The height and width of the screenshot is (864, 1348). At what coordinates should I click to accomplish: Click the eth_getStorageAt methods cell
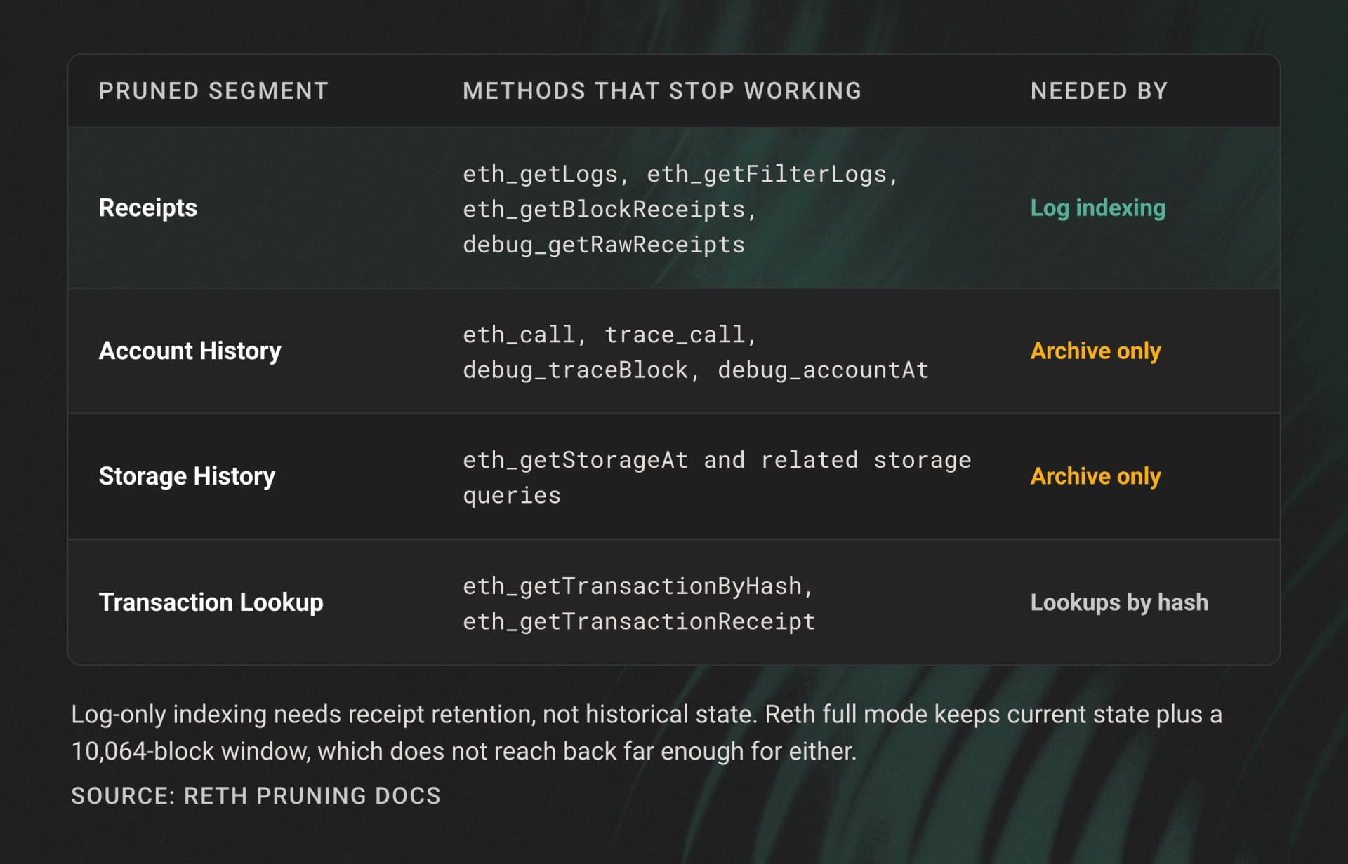tap(717, 478)
